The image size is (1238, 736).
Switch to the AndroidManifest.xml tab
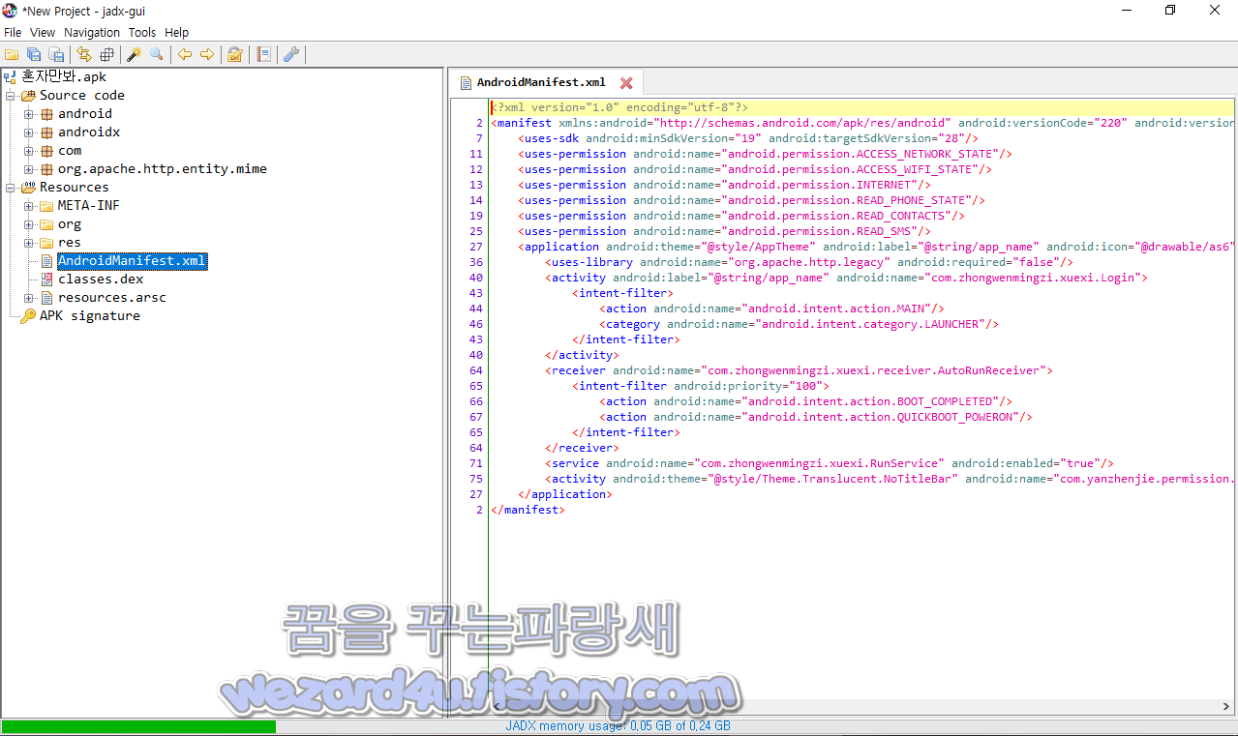tap(541, 82)
